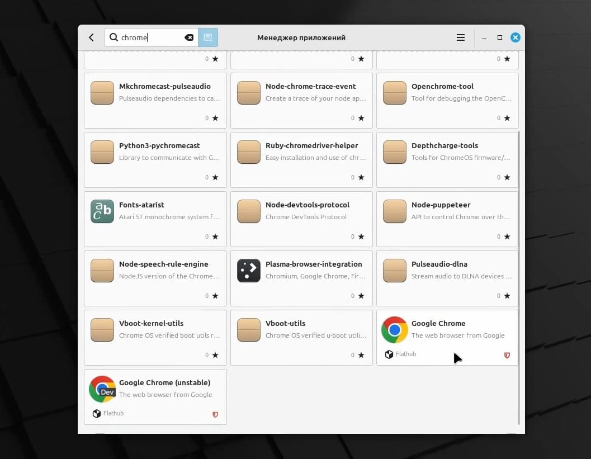Go back using the header arrow

(91, 37)
